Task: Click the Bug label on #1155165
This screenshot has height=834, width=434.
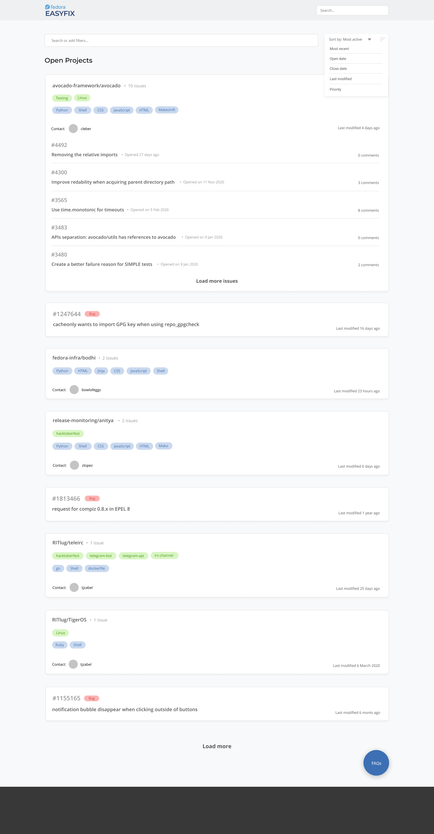Action: click(x=91, y=698)
